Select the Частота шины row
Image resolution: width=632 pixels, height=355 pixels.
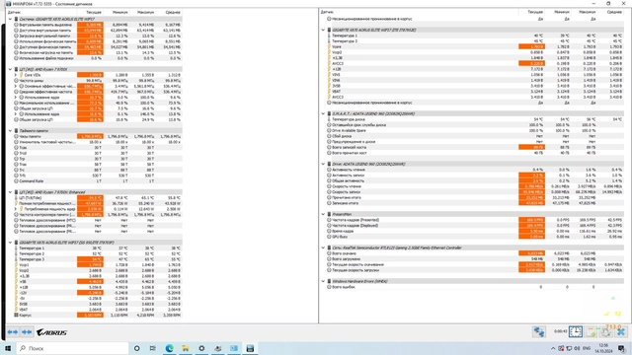(97, 81)
